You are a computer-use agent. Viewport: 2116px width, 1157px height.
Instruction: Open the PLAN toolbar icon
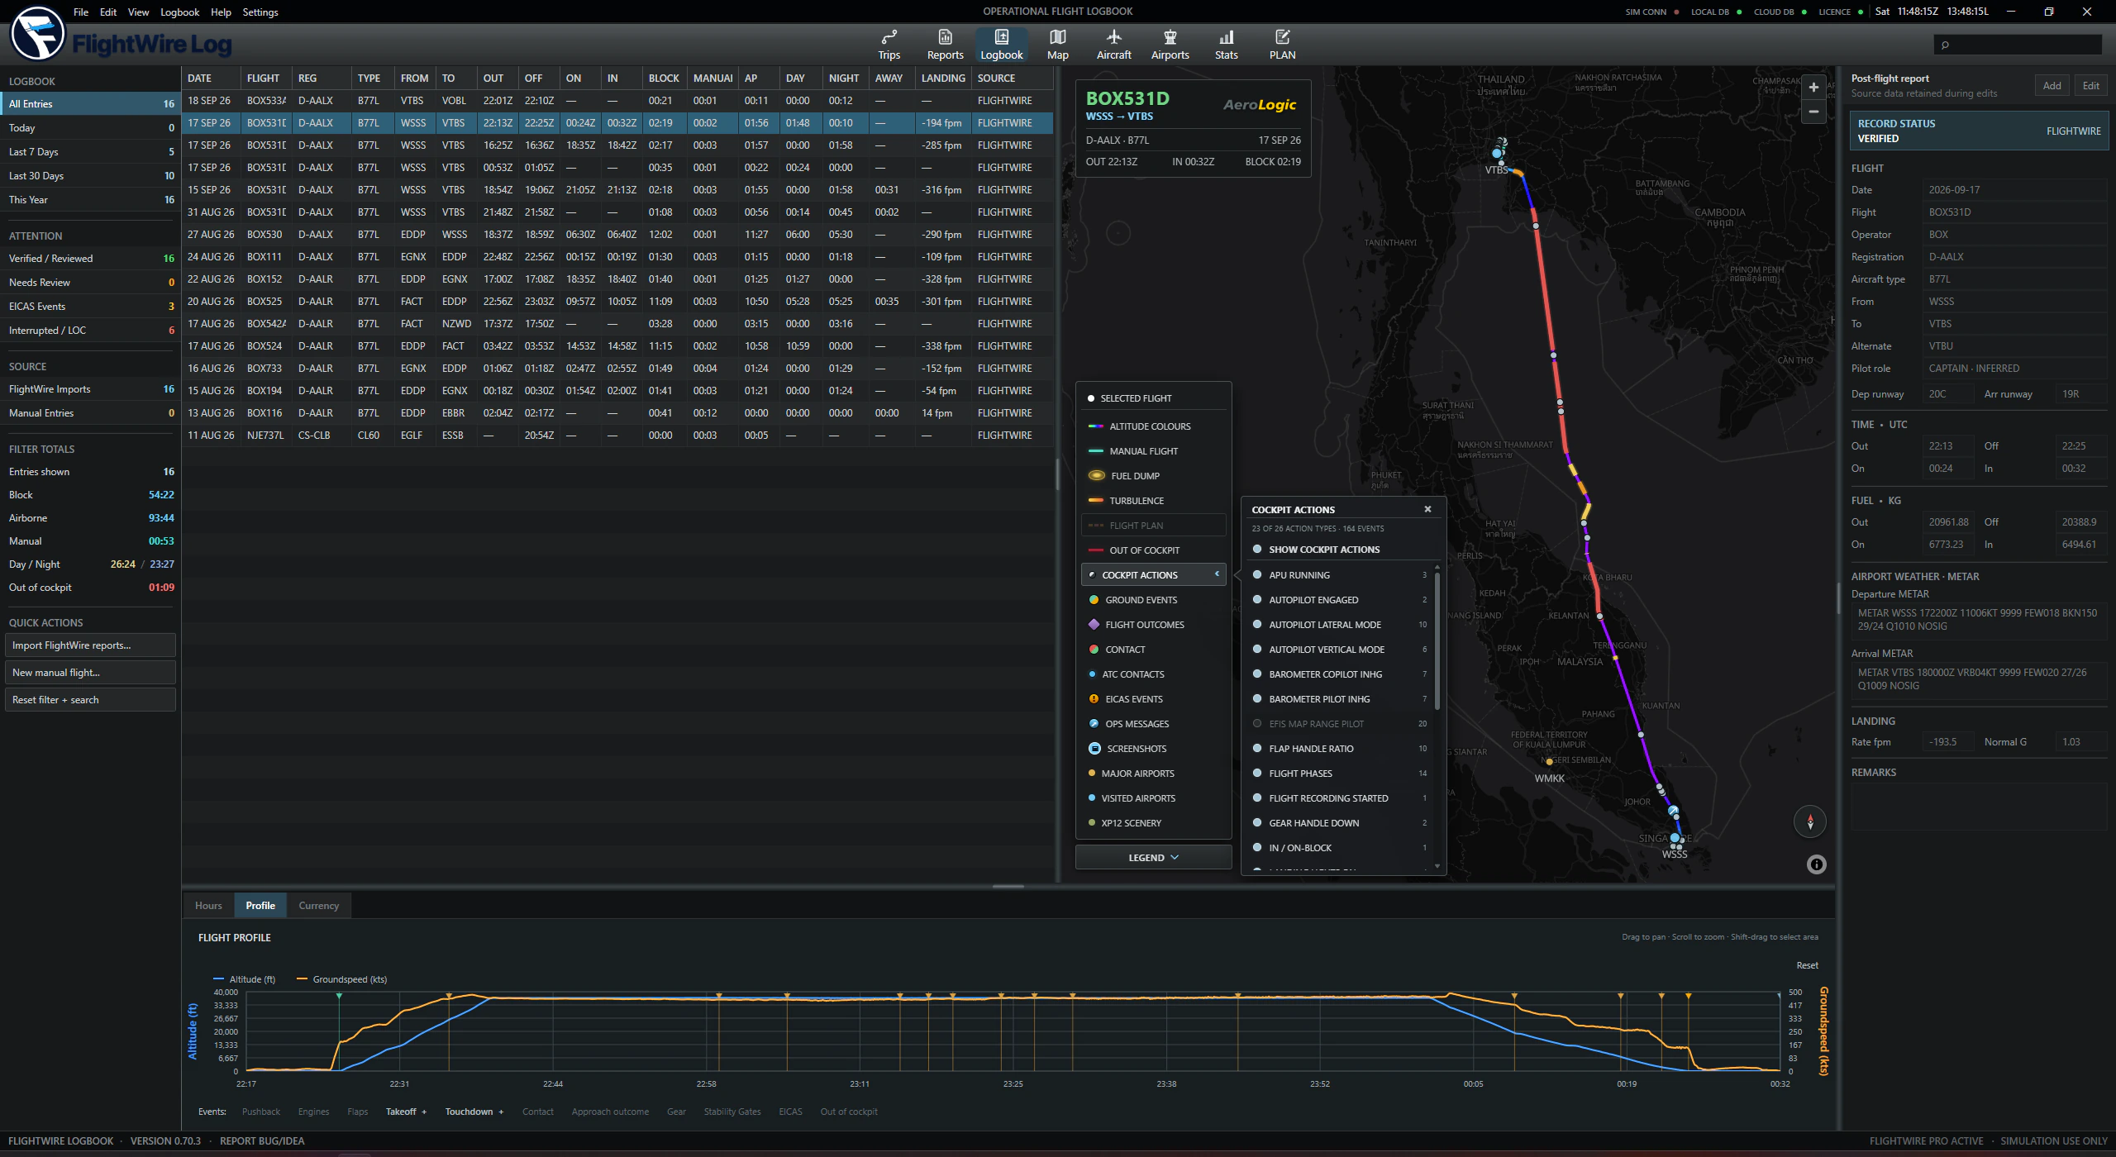pos(1282,45)
